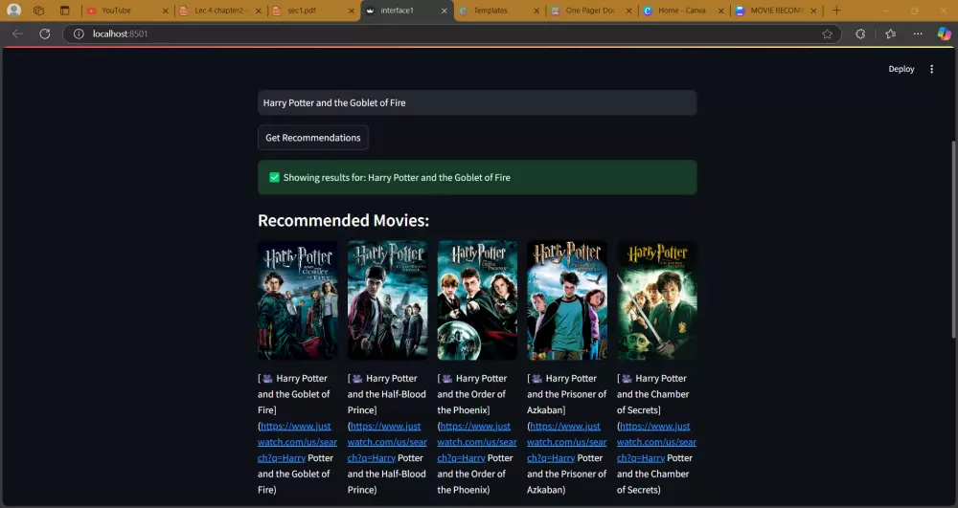The image size is (958, 508).
Task: Open JustWatch link under Half-Blood Prince
Action: point(387,442)
